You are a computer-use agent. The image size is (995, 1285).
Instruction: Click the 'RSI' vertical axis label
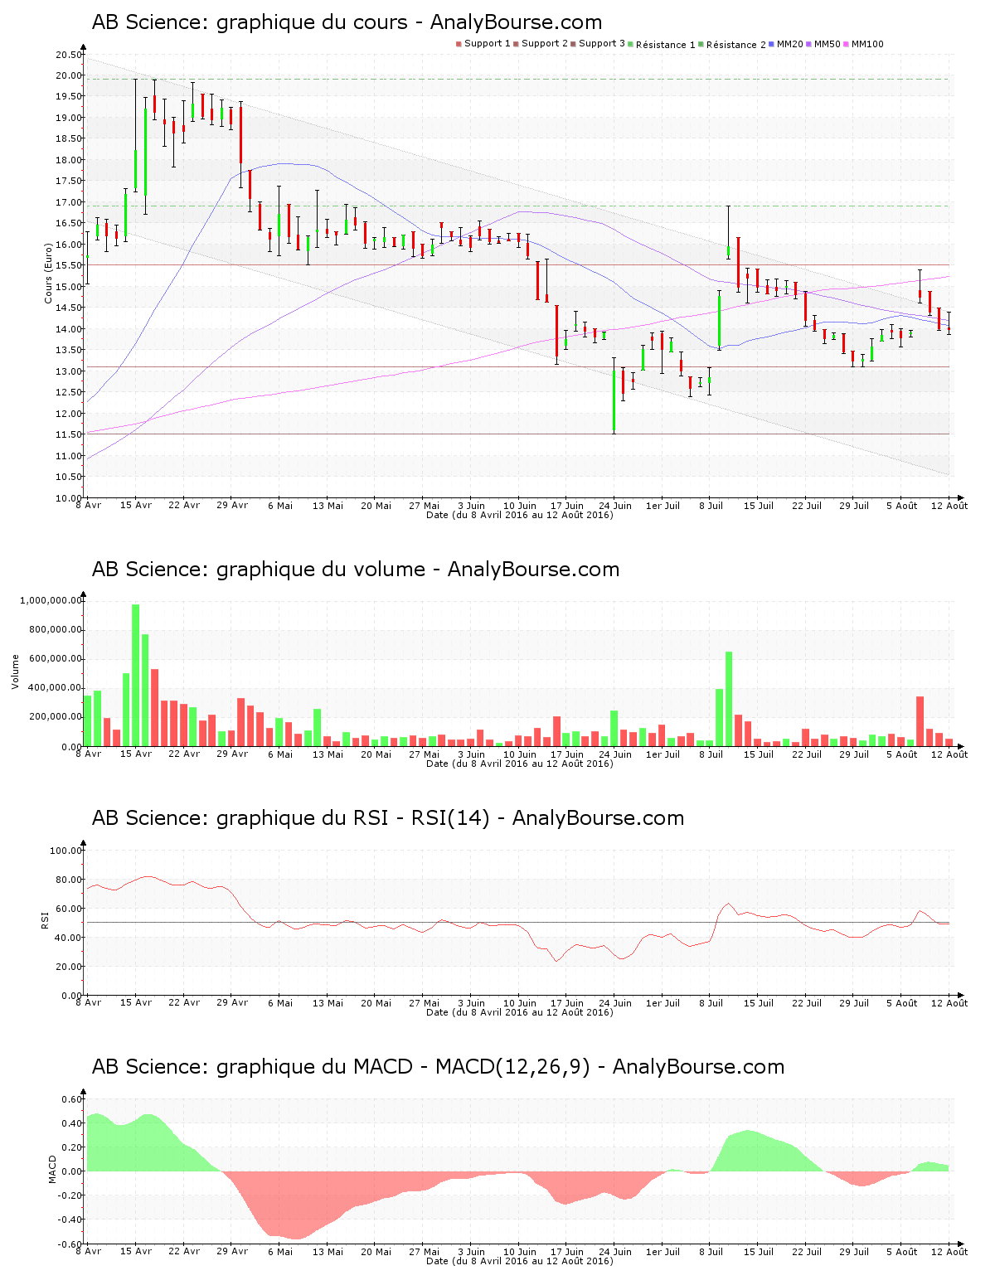pos(45,919)
